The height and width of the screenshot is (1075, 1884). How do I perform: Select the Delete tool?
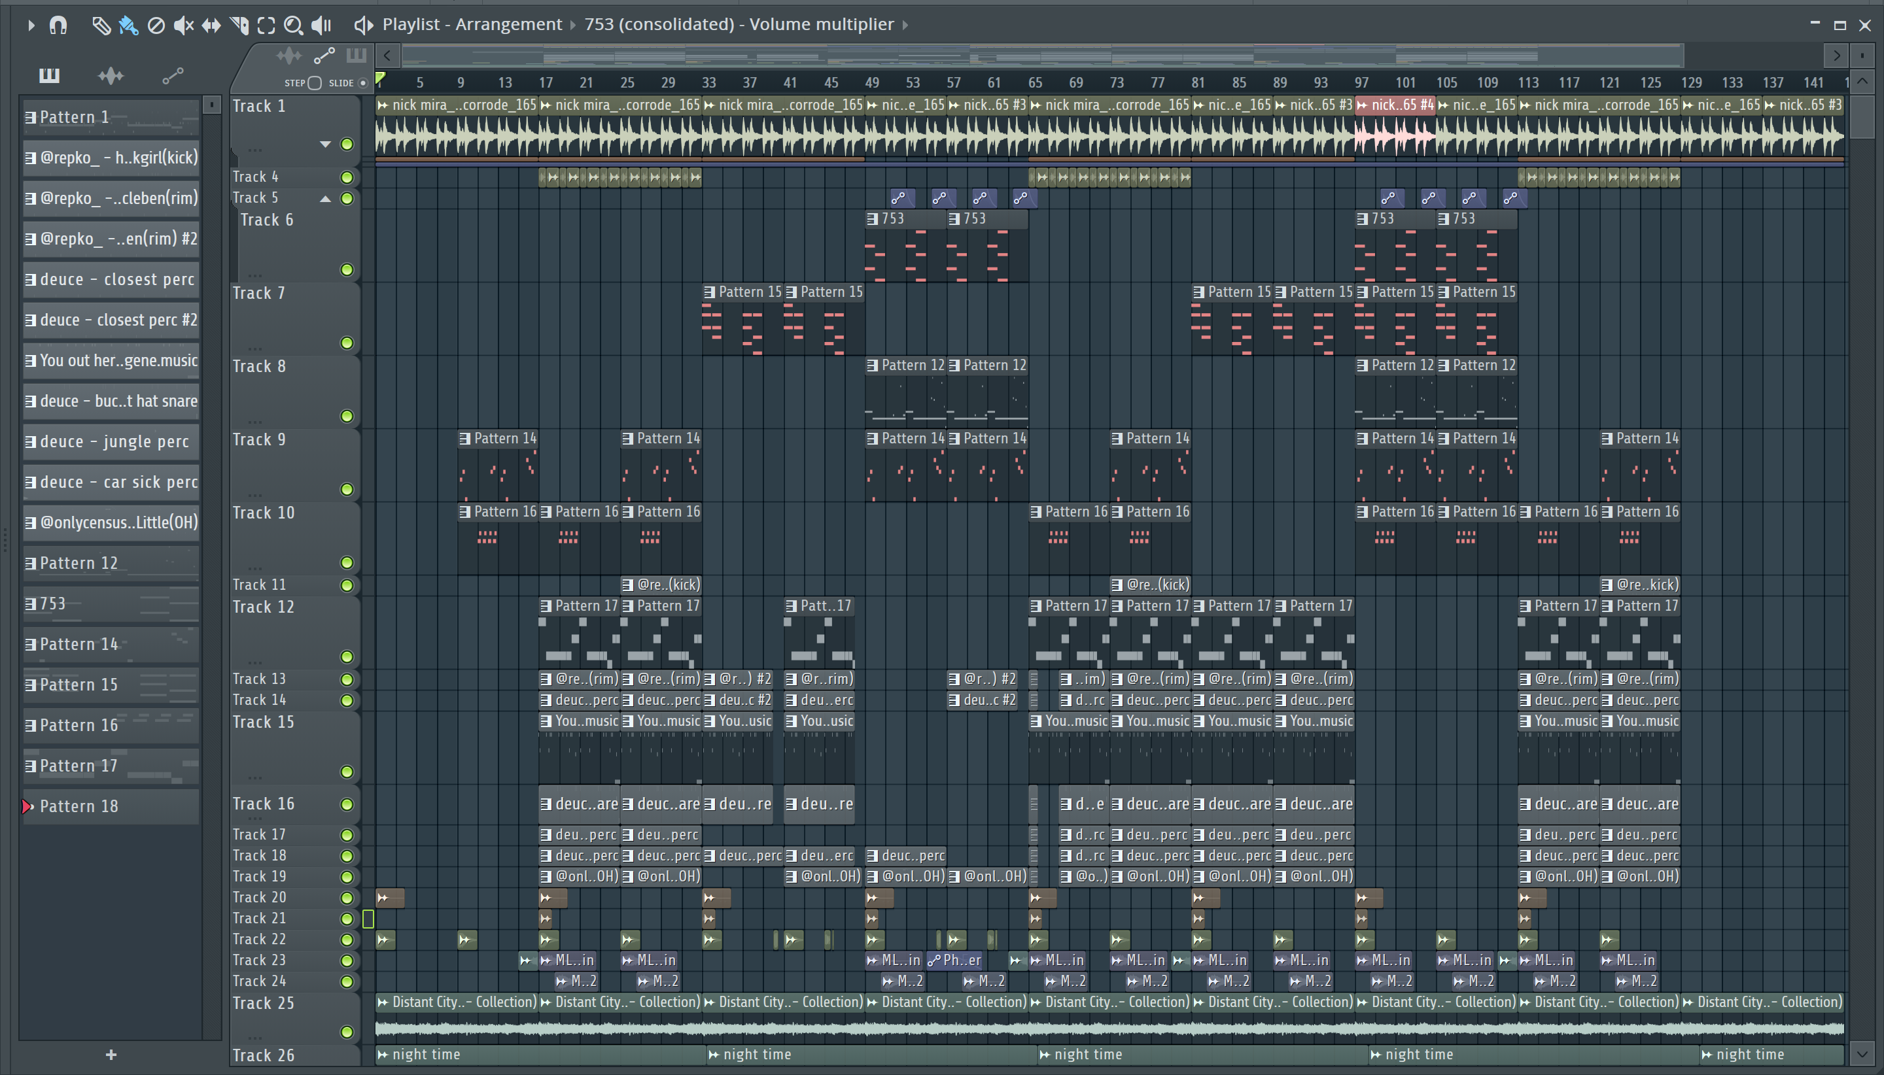coord(156,26)
